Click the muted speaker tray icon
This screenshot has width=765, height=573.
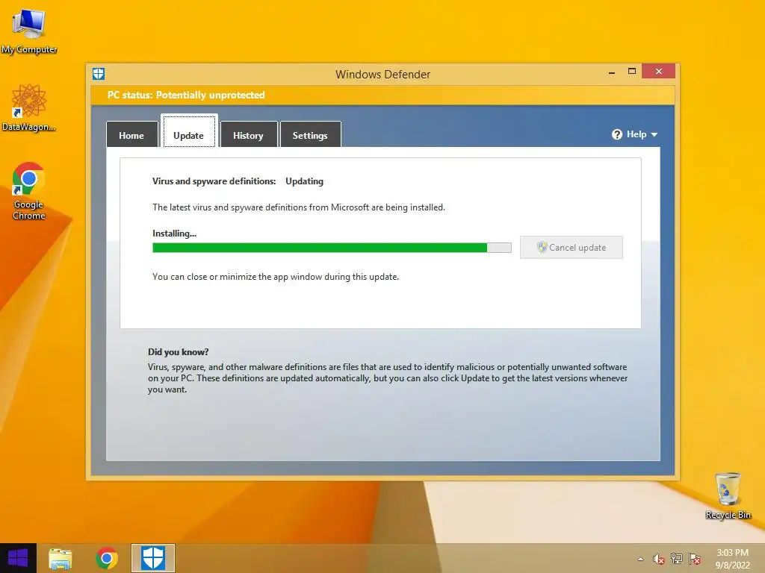click(659, 559)
